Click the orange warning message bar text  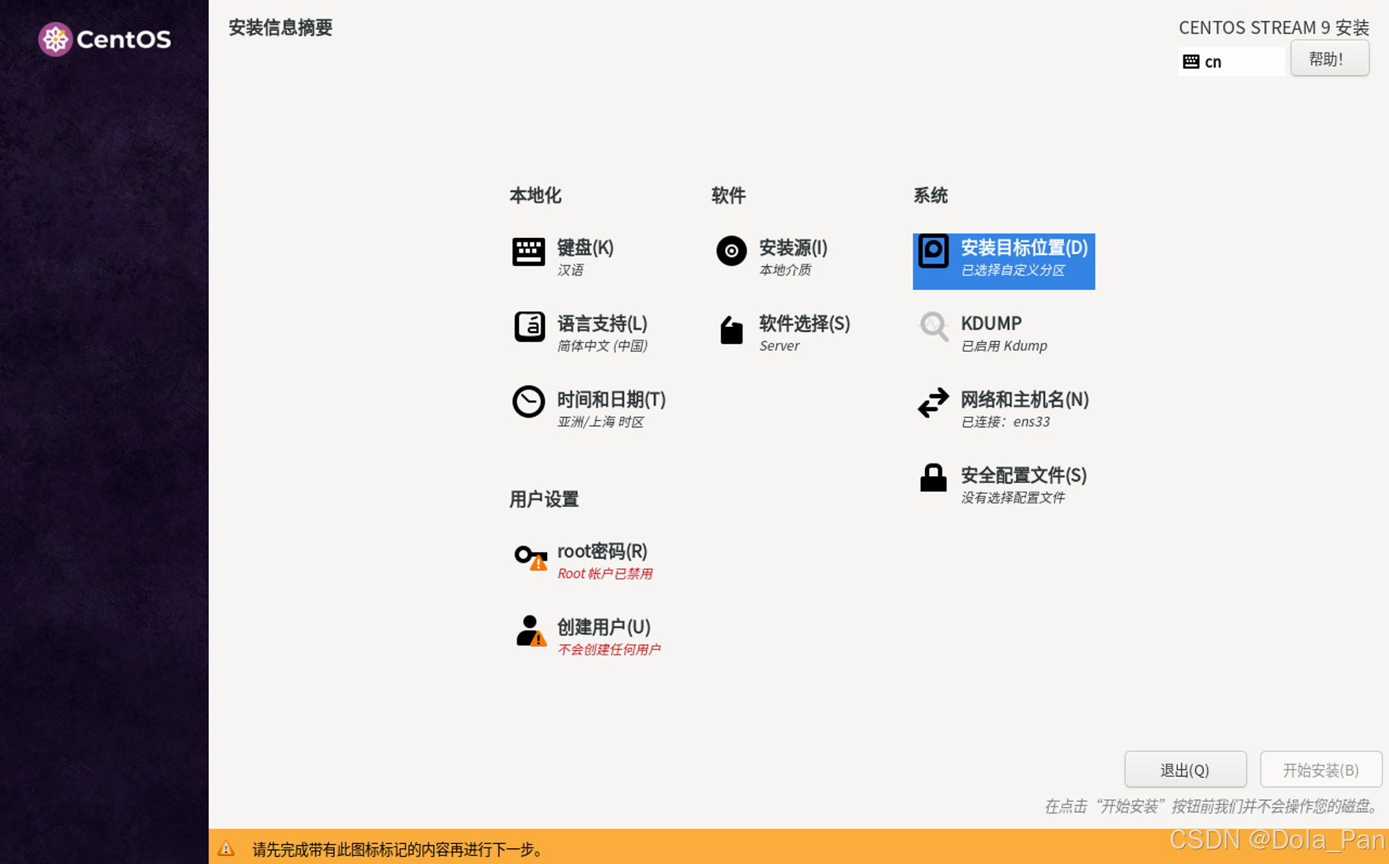[399, 849]
